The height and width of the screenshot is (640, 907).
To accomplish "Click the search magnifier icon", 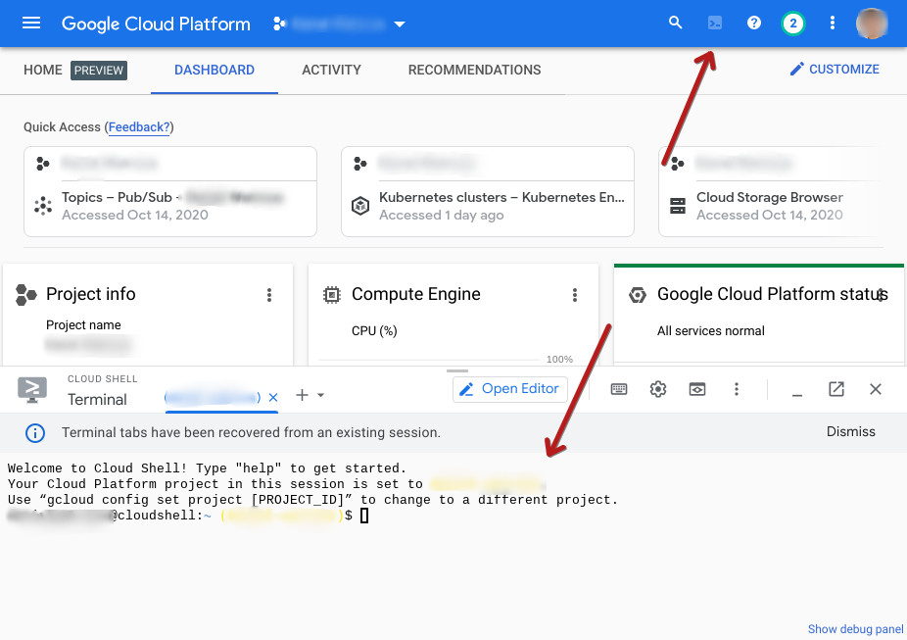I will pos(675,24).
